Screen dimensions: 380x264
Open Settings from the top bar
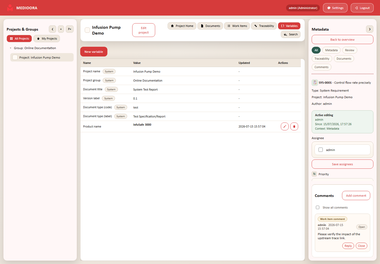(335, 8)
